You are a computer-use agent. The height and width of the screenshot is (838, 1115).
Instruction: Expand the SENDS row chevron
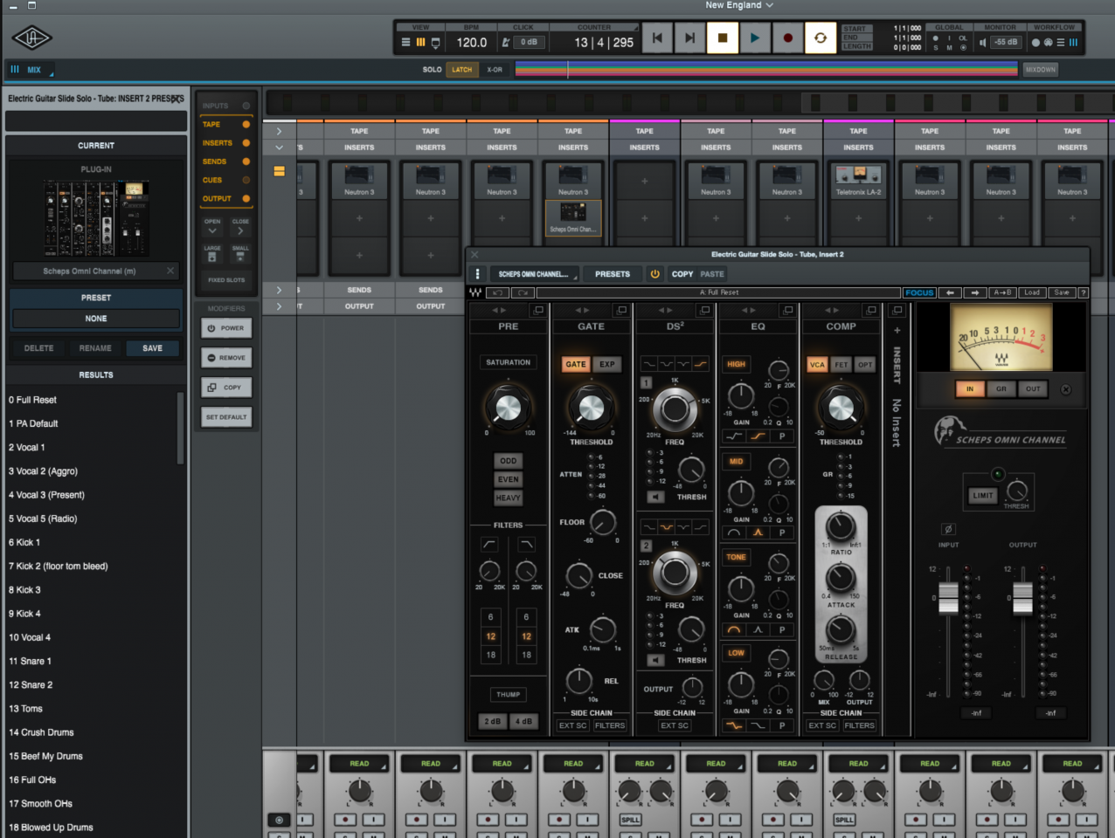tap(279, 290)
